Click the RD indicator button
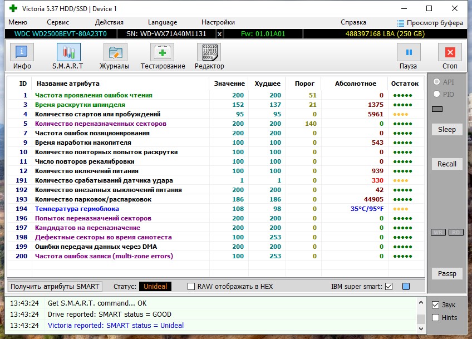 pos(456,233)
